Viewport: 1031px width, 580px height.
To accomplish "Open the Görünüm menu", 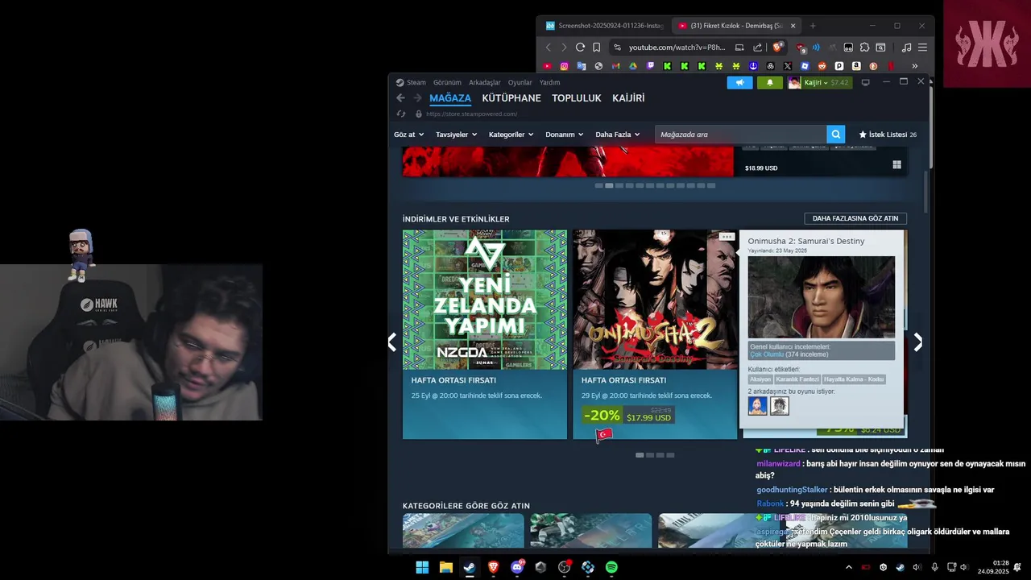I will (447, 82).
